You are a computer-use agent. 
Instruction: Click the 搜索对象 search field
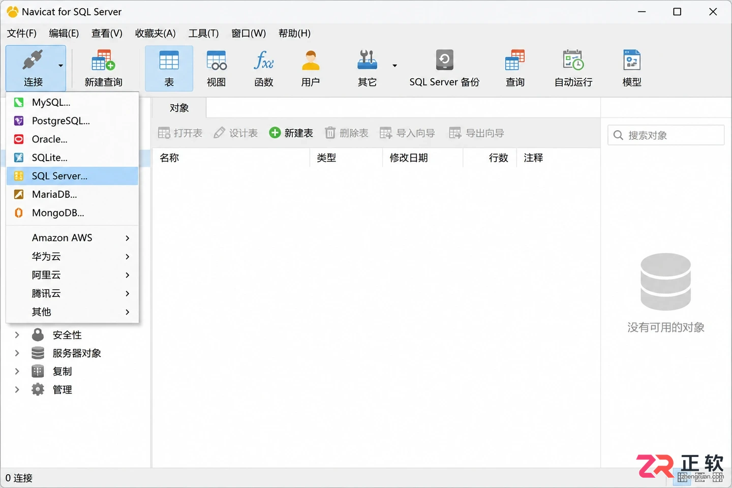pyautogui.click(x=666, y=135)
